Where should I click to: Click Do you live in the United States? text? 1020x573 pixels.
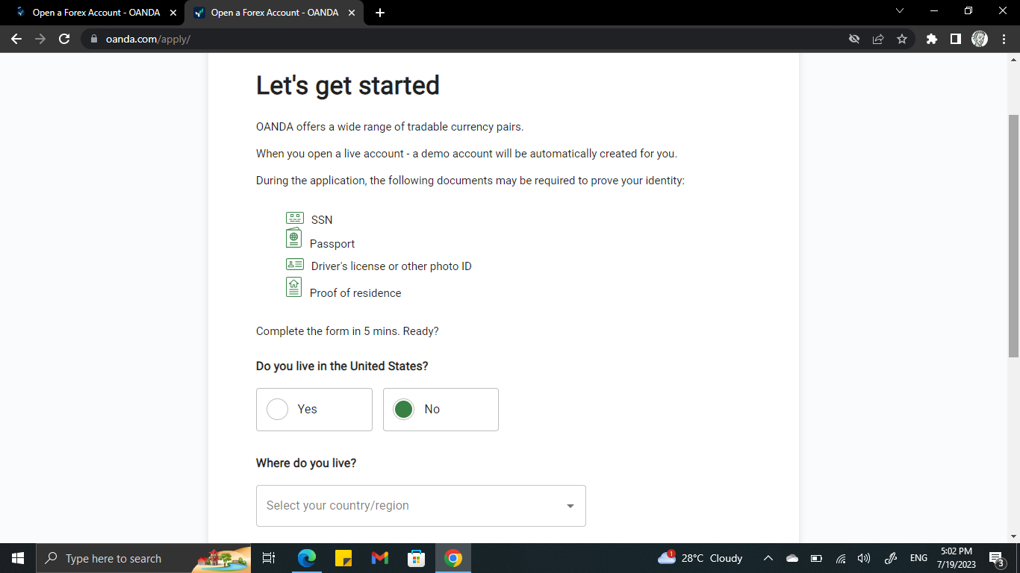point(342,366)
